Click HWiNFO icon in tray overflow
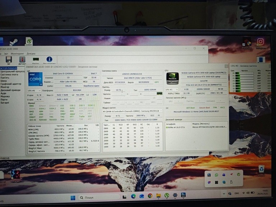The image size is (276, 207). point(209,175)
